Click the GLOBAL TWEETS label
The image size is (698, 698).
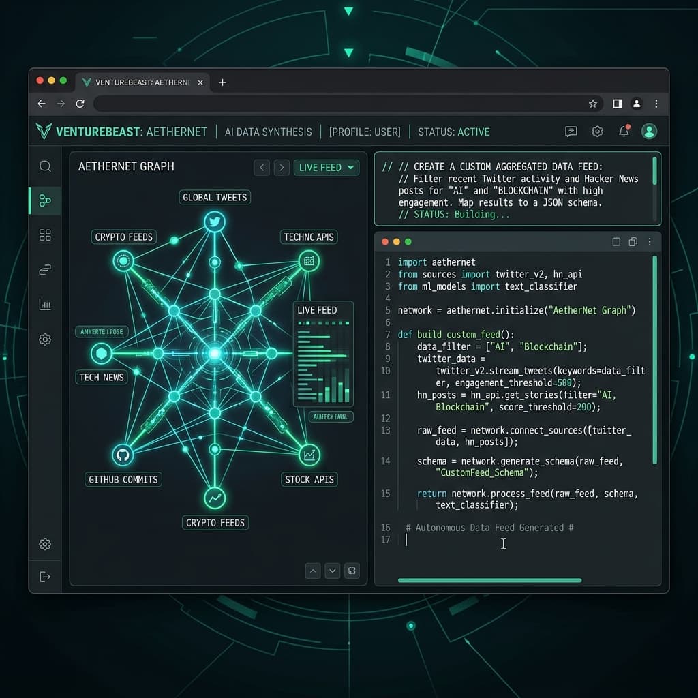215,197
